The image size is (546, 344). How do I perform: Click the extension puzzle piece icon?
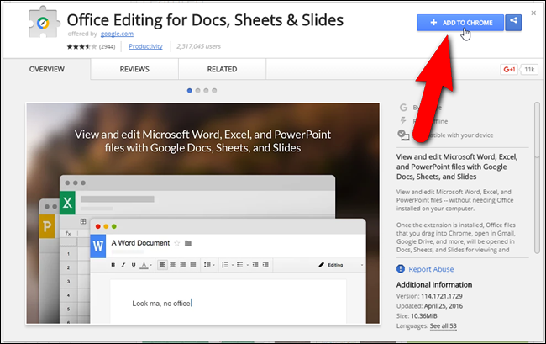click(x=43, y=23)
